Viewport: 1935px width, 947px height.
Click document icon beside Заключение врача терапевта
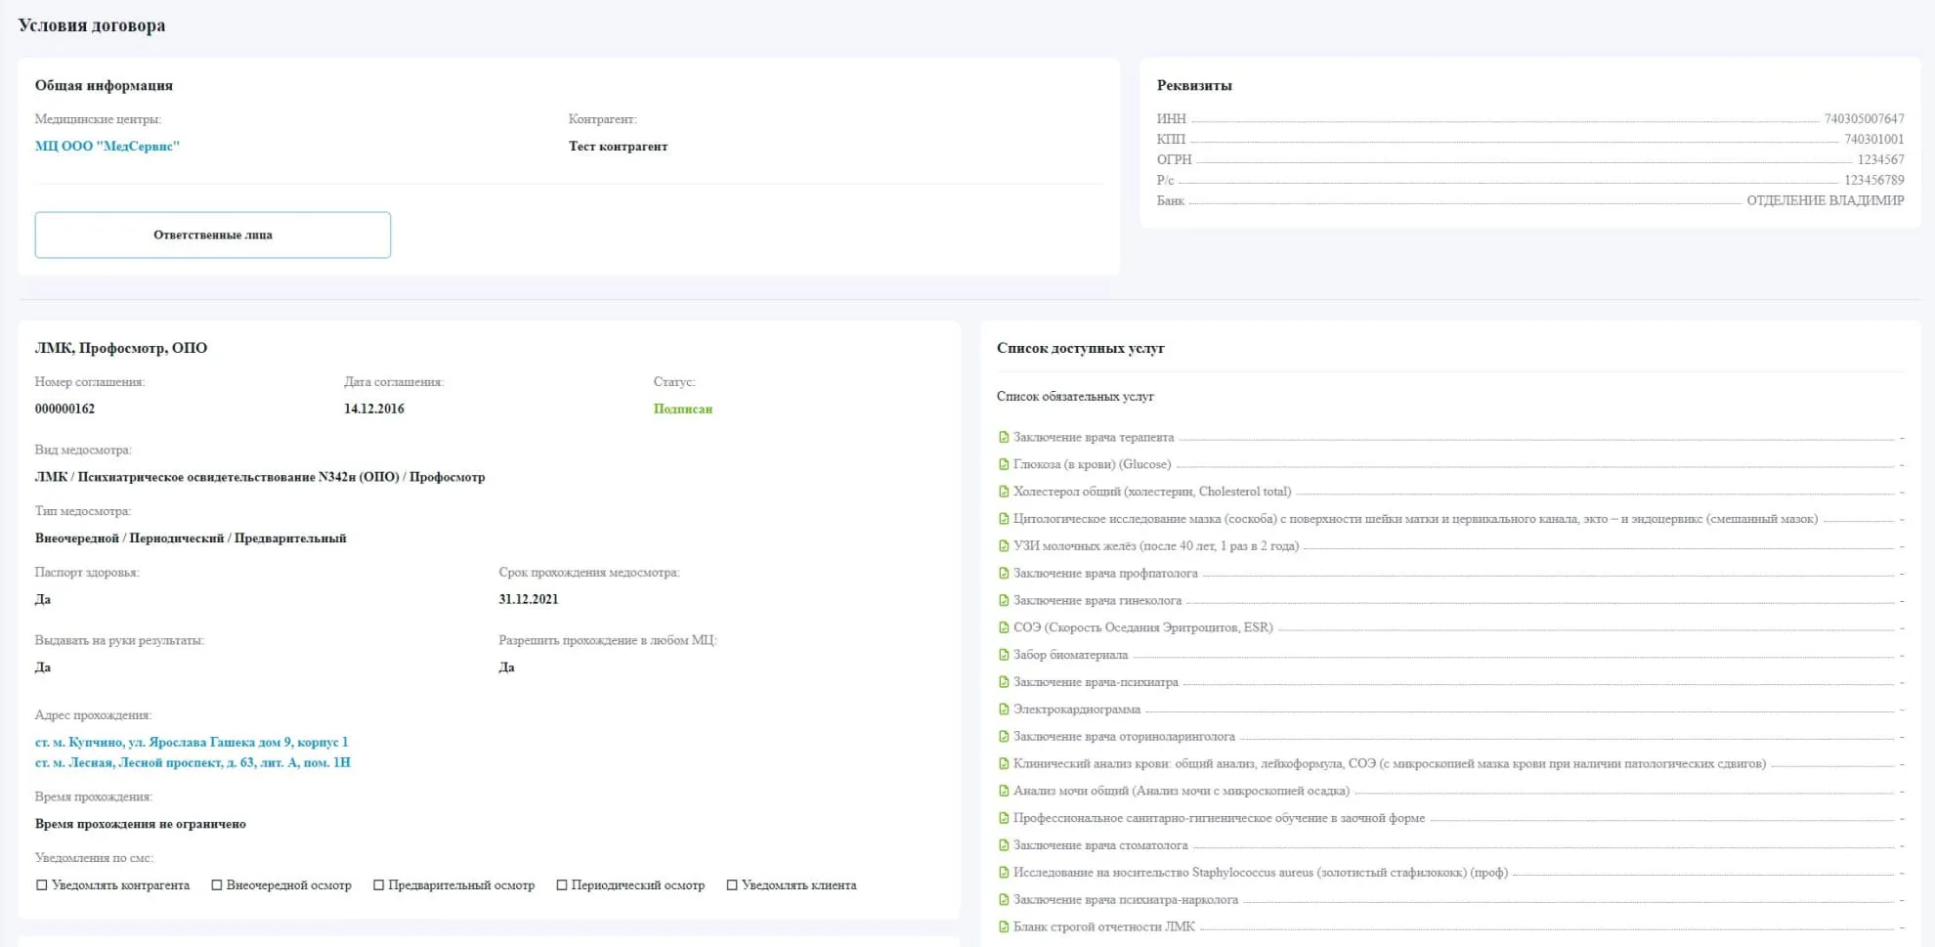coord(1004,437)
